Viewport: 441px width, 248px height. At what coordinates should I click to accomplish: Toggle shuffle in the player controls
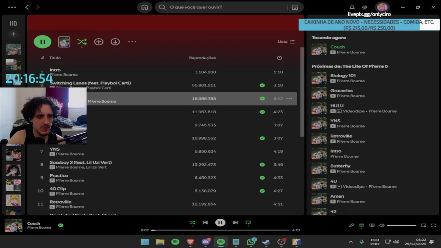(193, 223)
